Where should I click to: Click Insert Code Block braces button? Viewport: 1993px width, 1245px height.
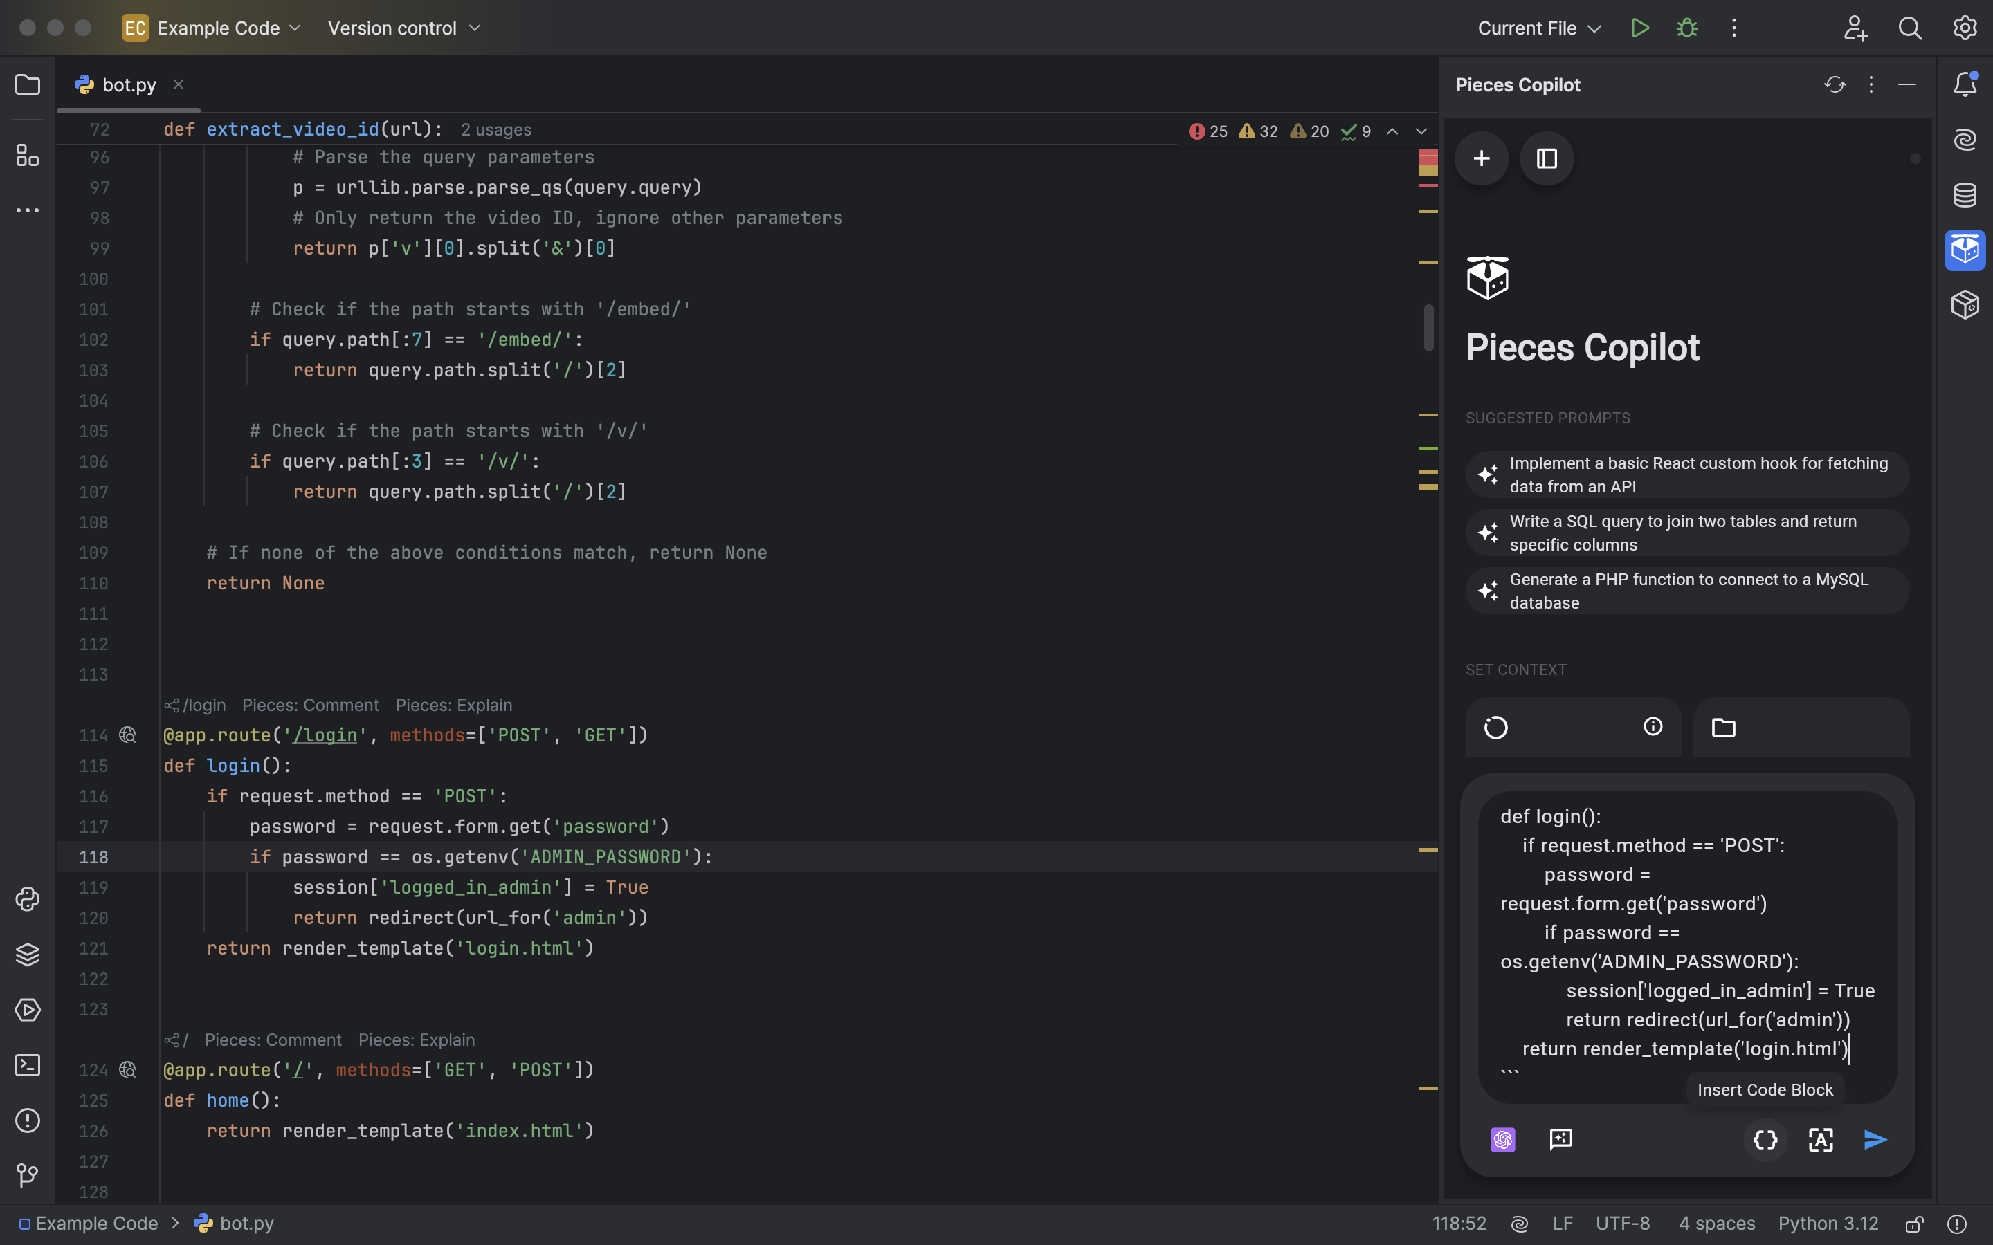tap(1765, 1140)
